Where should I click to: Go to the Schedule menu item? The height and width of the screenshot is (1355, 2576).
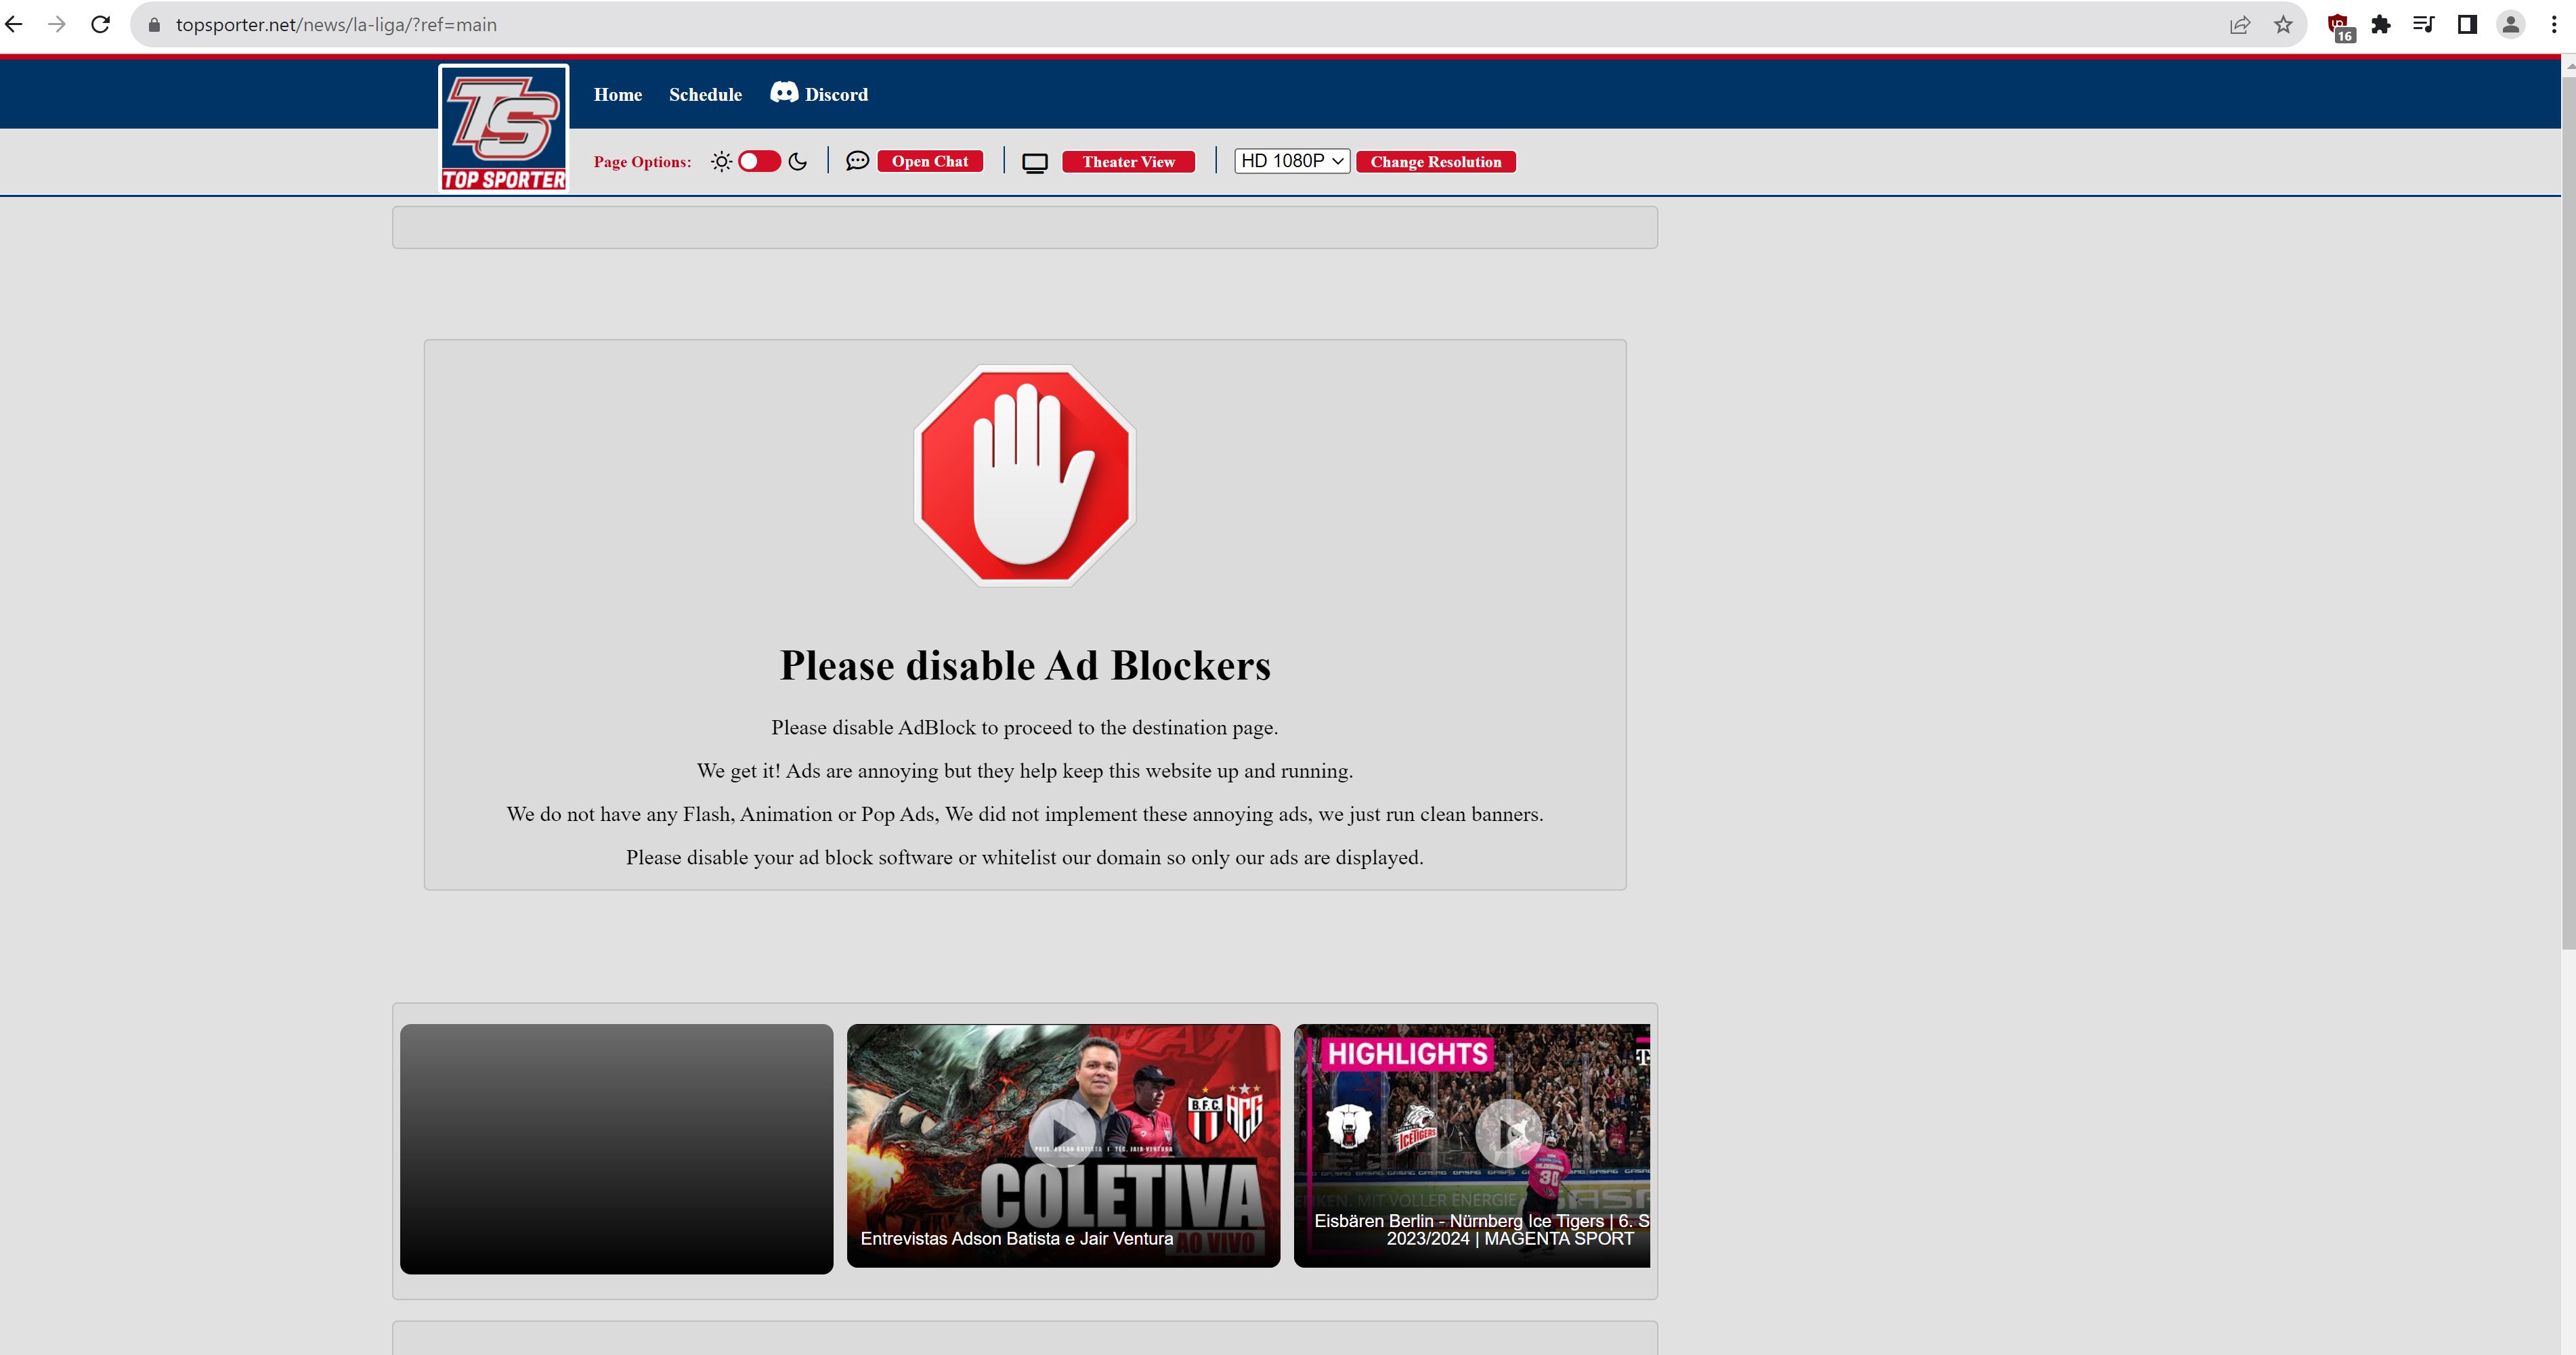coord(705,95)
